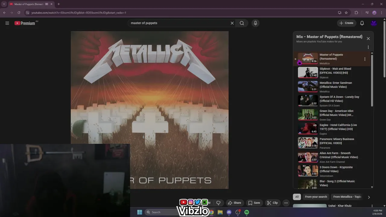Play Green Day - American Idiot thumbnail

click(x=308, y=115)
